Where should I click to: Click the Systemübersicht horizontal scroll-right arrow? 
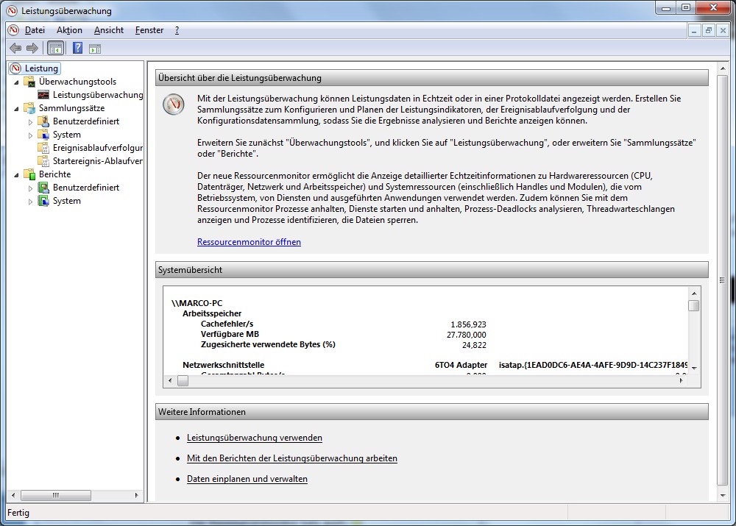681,380
